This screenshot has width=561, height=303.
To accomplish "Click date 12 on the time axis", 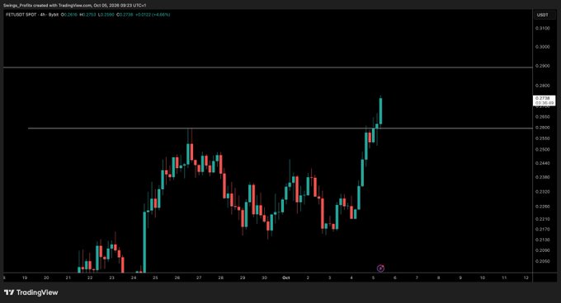I will coord(526,277).
